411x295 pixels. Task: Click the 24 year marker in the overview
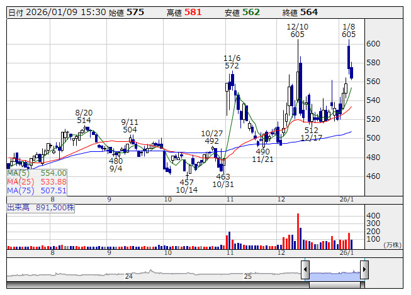[128, 276]
